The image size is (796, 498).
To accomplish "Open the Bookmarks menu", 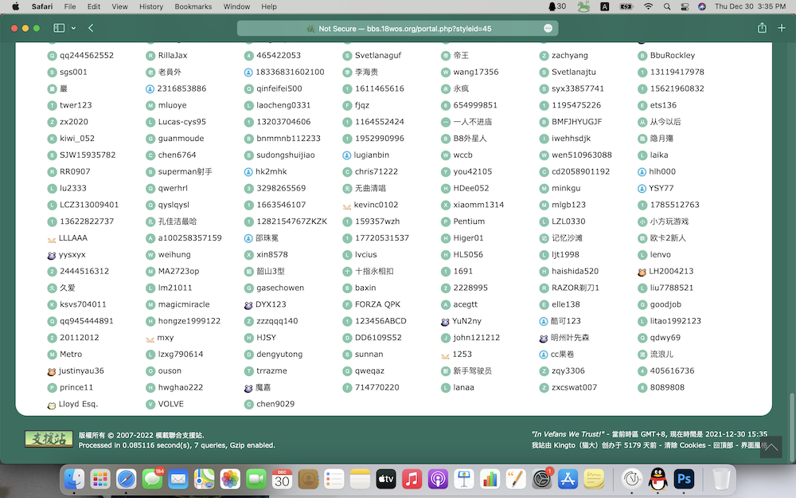I will 193,6.
